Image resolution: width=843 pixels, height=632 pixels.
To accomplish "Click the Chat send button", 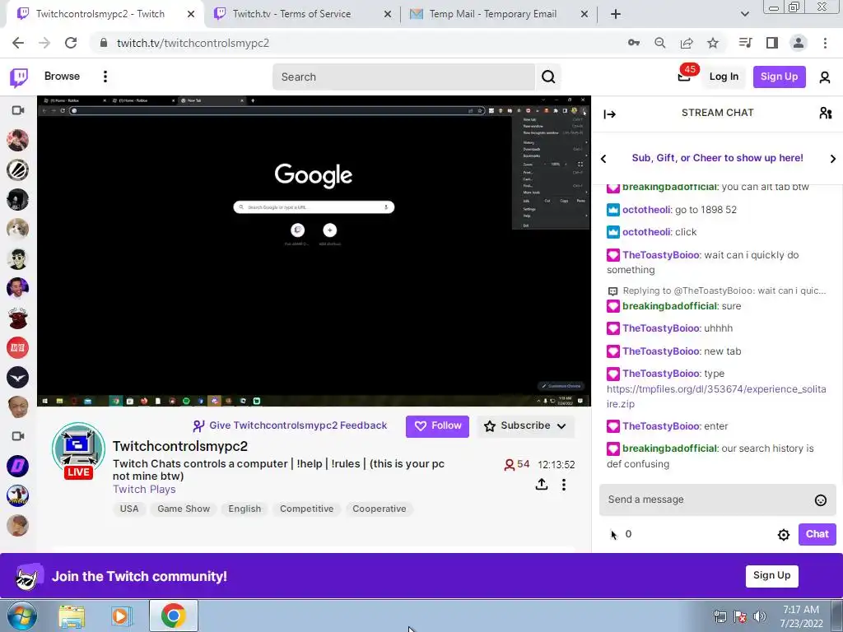I will click(x=817, y=535).
